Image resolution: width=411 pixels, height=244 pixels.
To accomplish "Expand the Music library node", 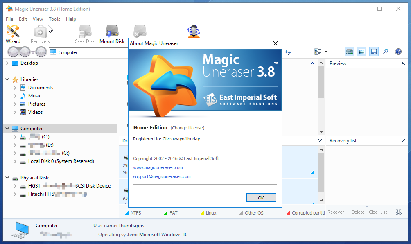I will click(x=15, y=96).
